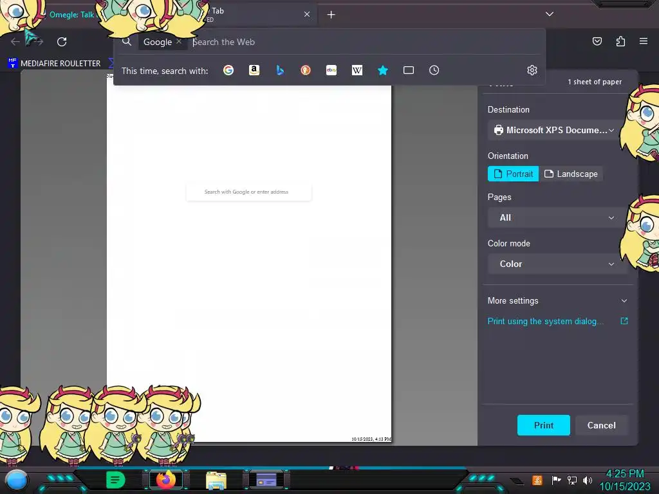The width and height of the screenshot is (659, 494).
Task: Open the volume speaker tray icon
Action: click(588, 480)
